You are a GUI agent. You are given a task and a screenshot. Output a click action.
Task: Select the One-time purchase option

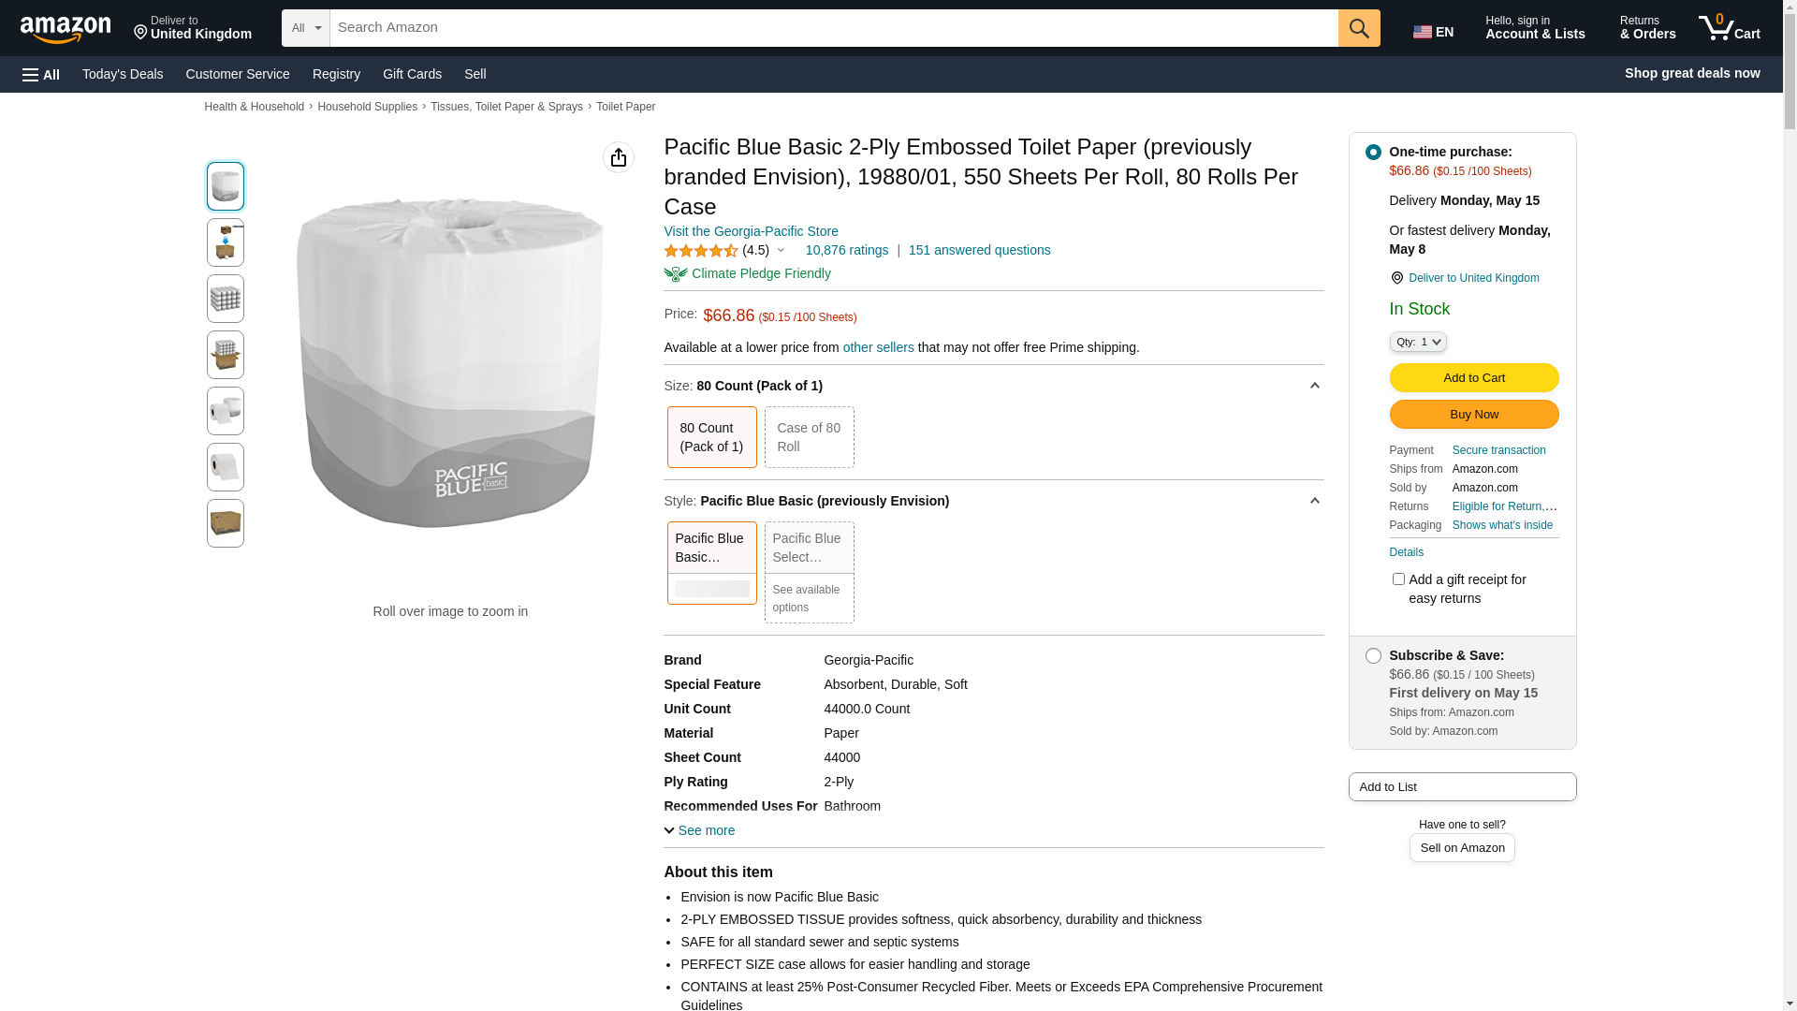tap(1373, 153)
